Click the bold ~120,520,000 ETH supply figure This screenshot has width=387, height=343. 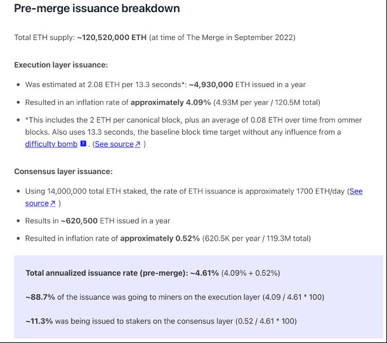pyautogui.click(x=112, y=37)
